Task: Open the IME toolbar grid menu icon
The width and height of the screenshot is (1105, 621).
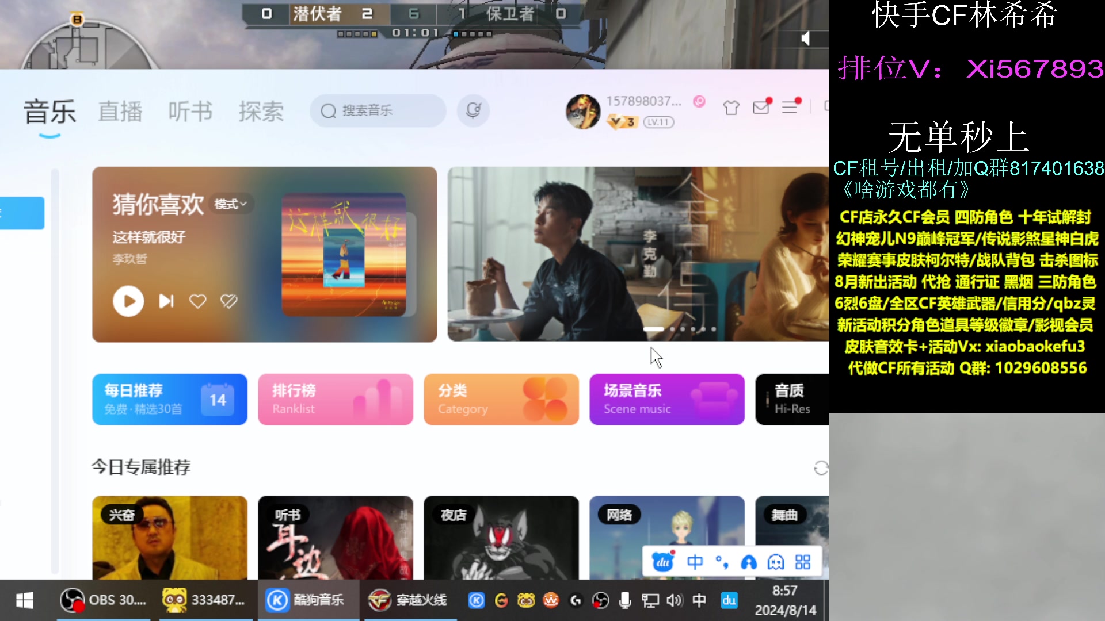Action: pos(802,562)
